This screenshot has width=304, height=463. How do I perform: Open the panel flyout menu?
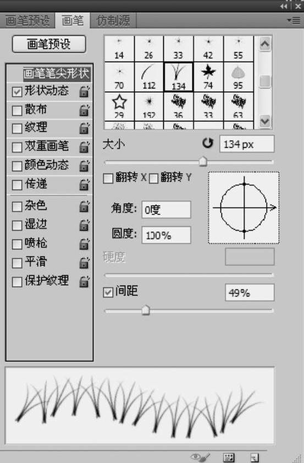294,20
